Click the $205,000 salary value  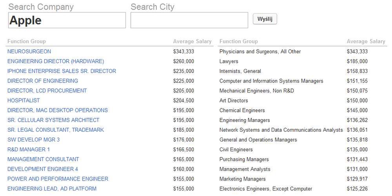pyautogui.click(x=183, y=91)
